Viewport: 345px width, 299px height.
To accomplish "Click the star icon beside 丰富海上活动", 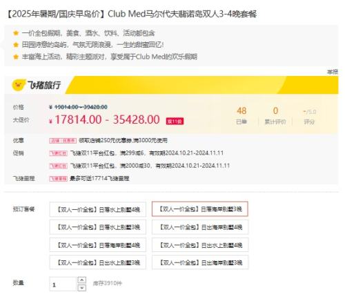I will point(16,57).
